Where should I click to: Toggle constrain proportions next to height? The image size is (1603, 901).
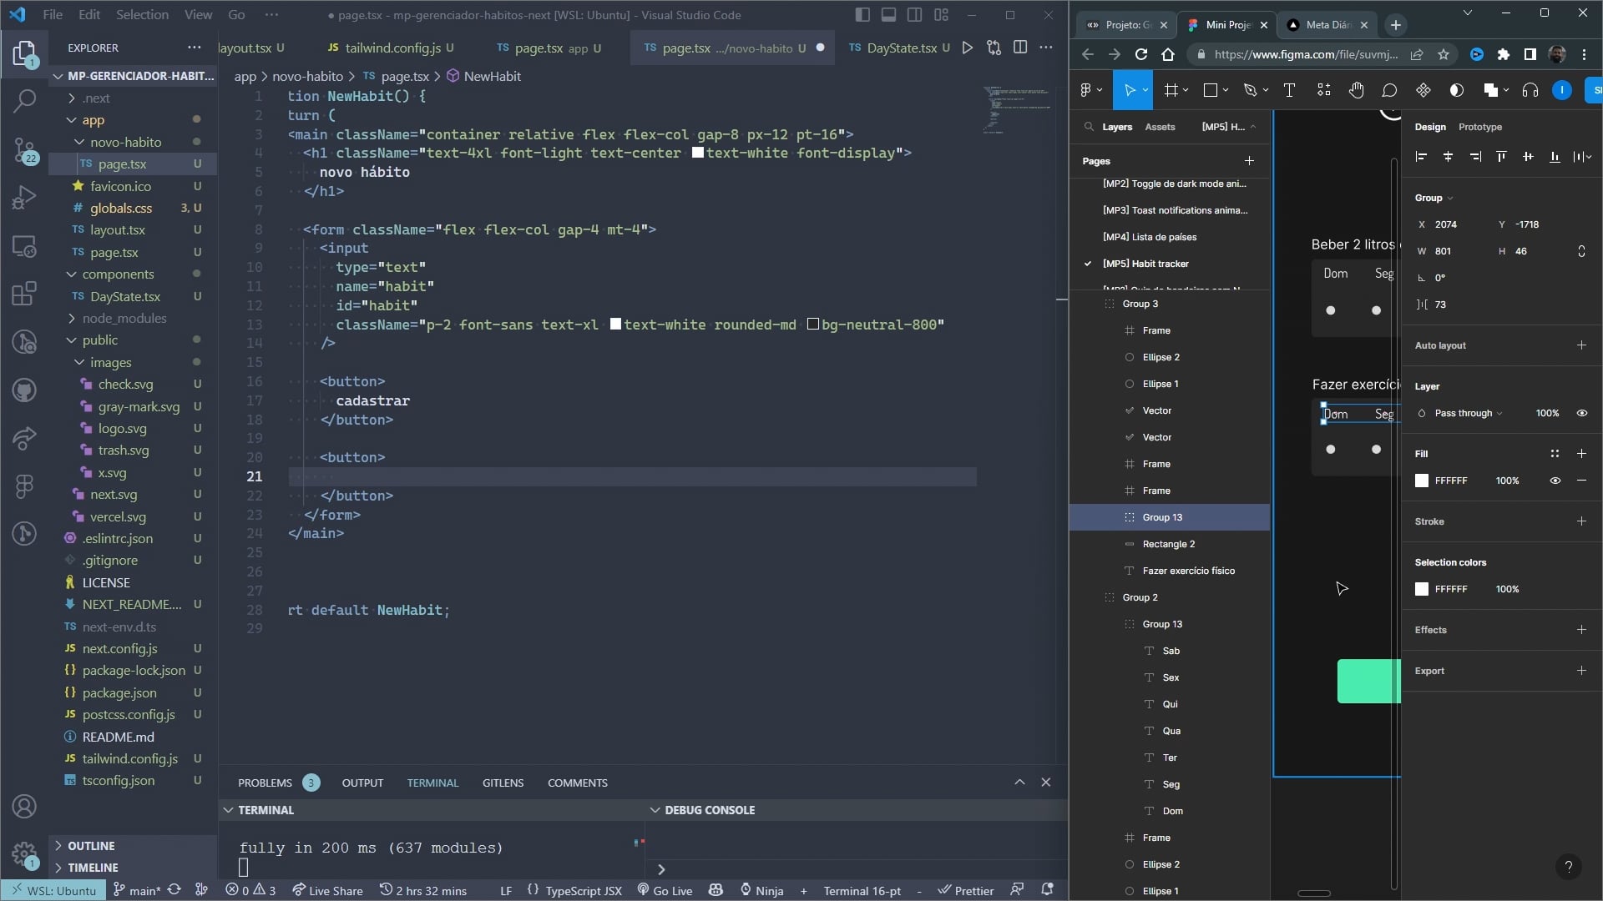pyautogui.click(x=1581, y=251)
